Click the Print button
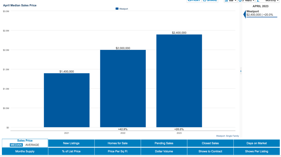Screen dimensions: 281x157 pos(194,1)
